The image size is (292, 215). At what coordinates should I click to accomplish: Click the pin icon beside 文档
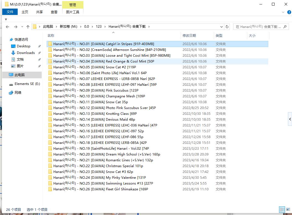point(39,60)
